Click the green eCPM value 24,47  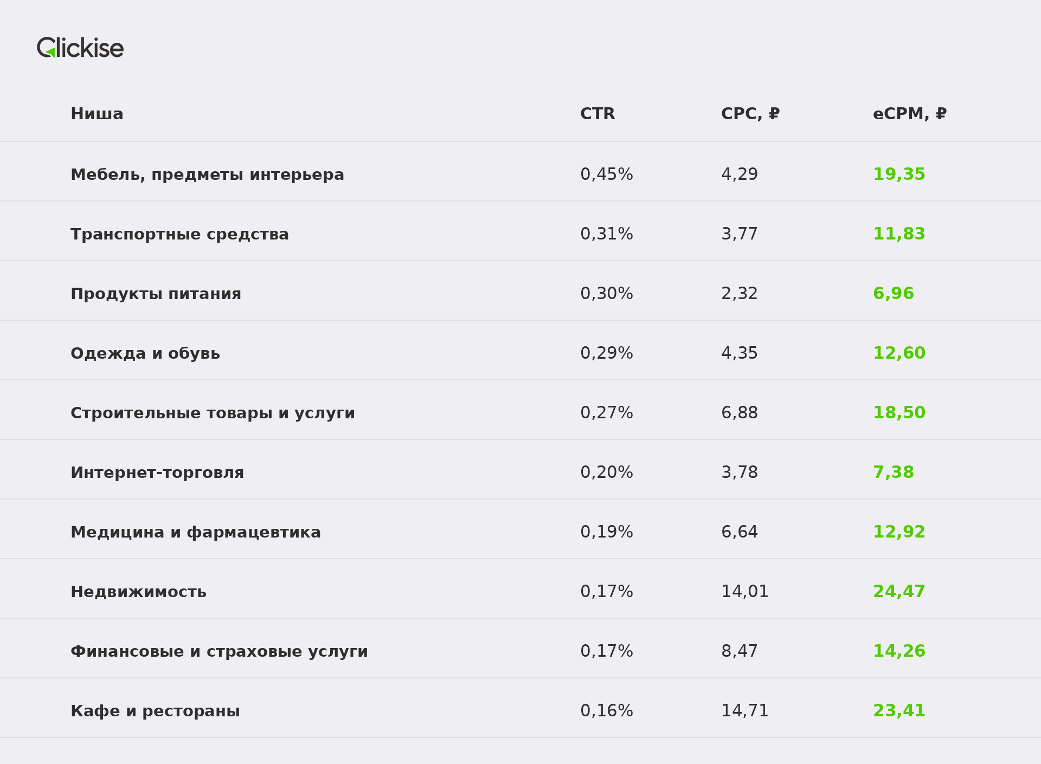click(899, 592)
